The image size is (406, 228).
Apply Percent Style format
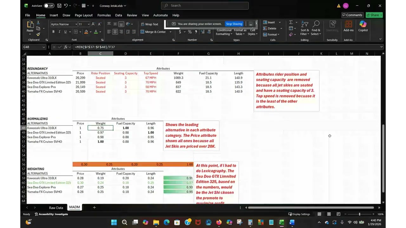click(190, 32)
